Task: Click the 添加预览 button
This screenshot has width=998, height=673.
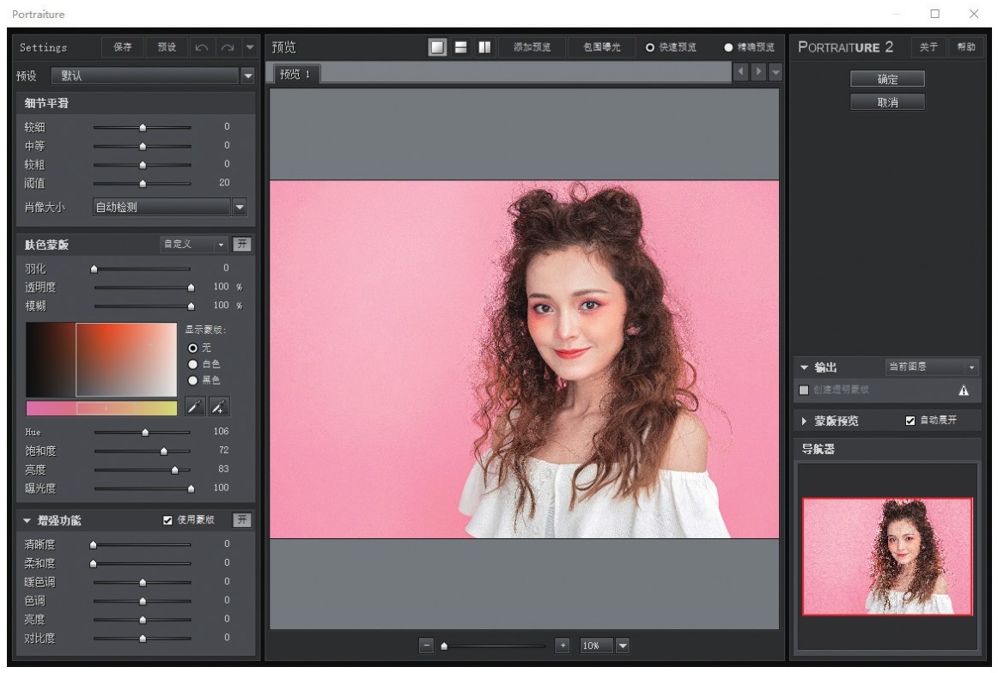Action: 532,47
